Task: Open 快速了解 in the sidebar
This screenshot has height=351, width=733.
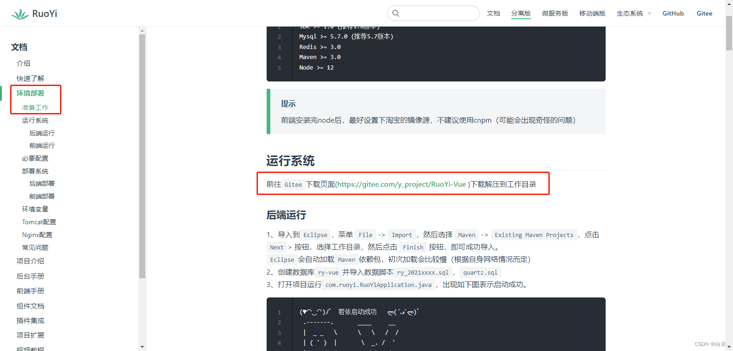Action: pos(30,78)
